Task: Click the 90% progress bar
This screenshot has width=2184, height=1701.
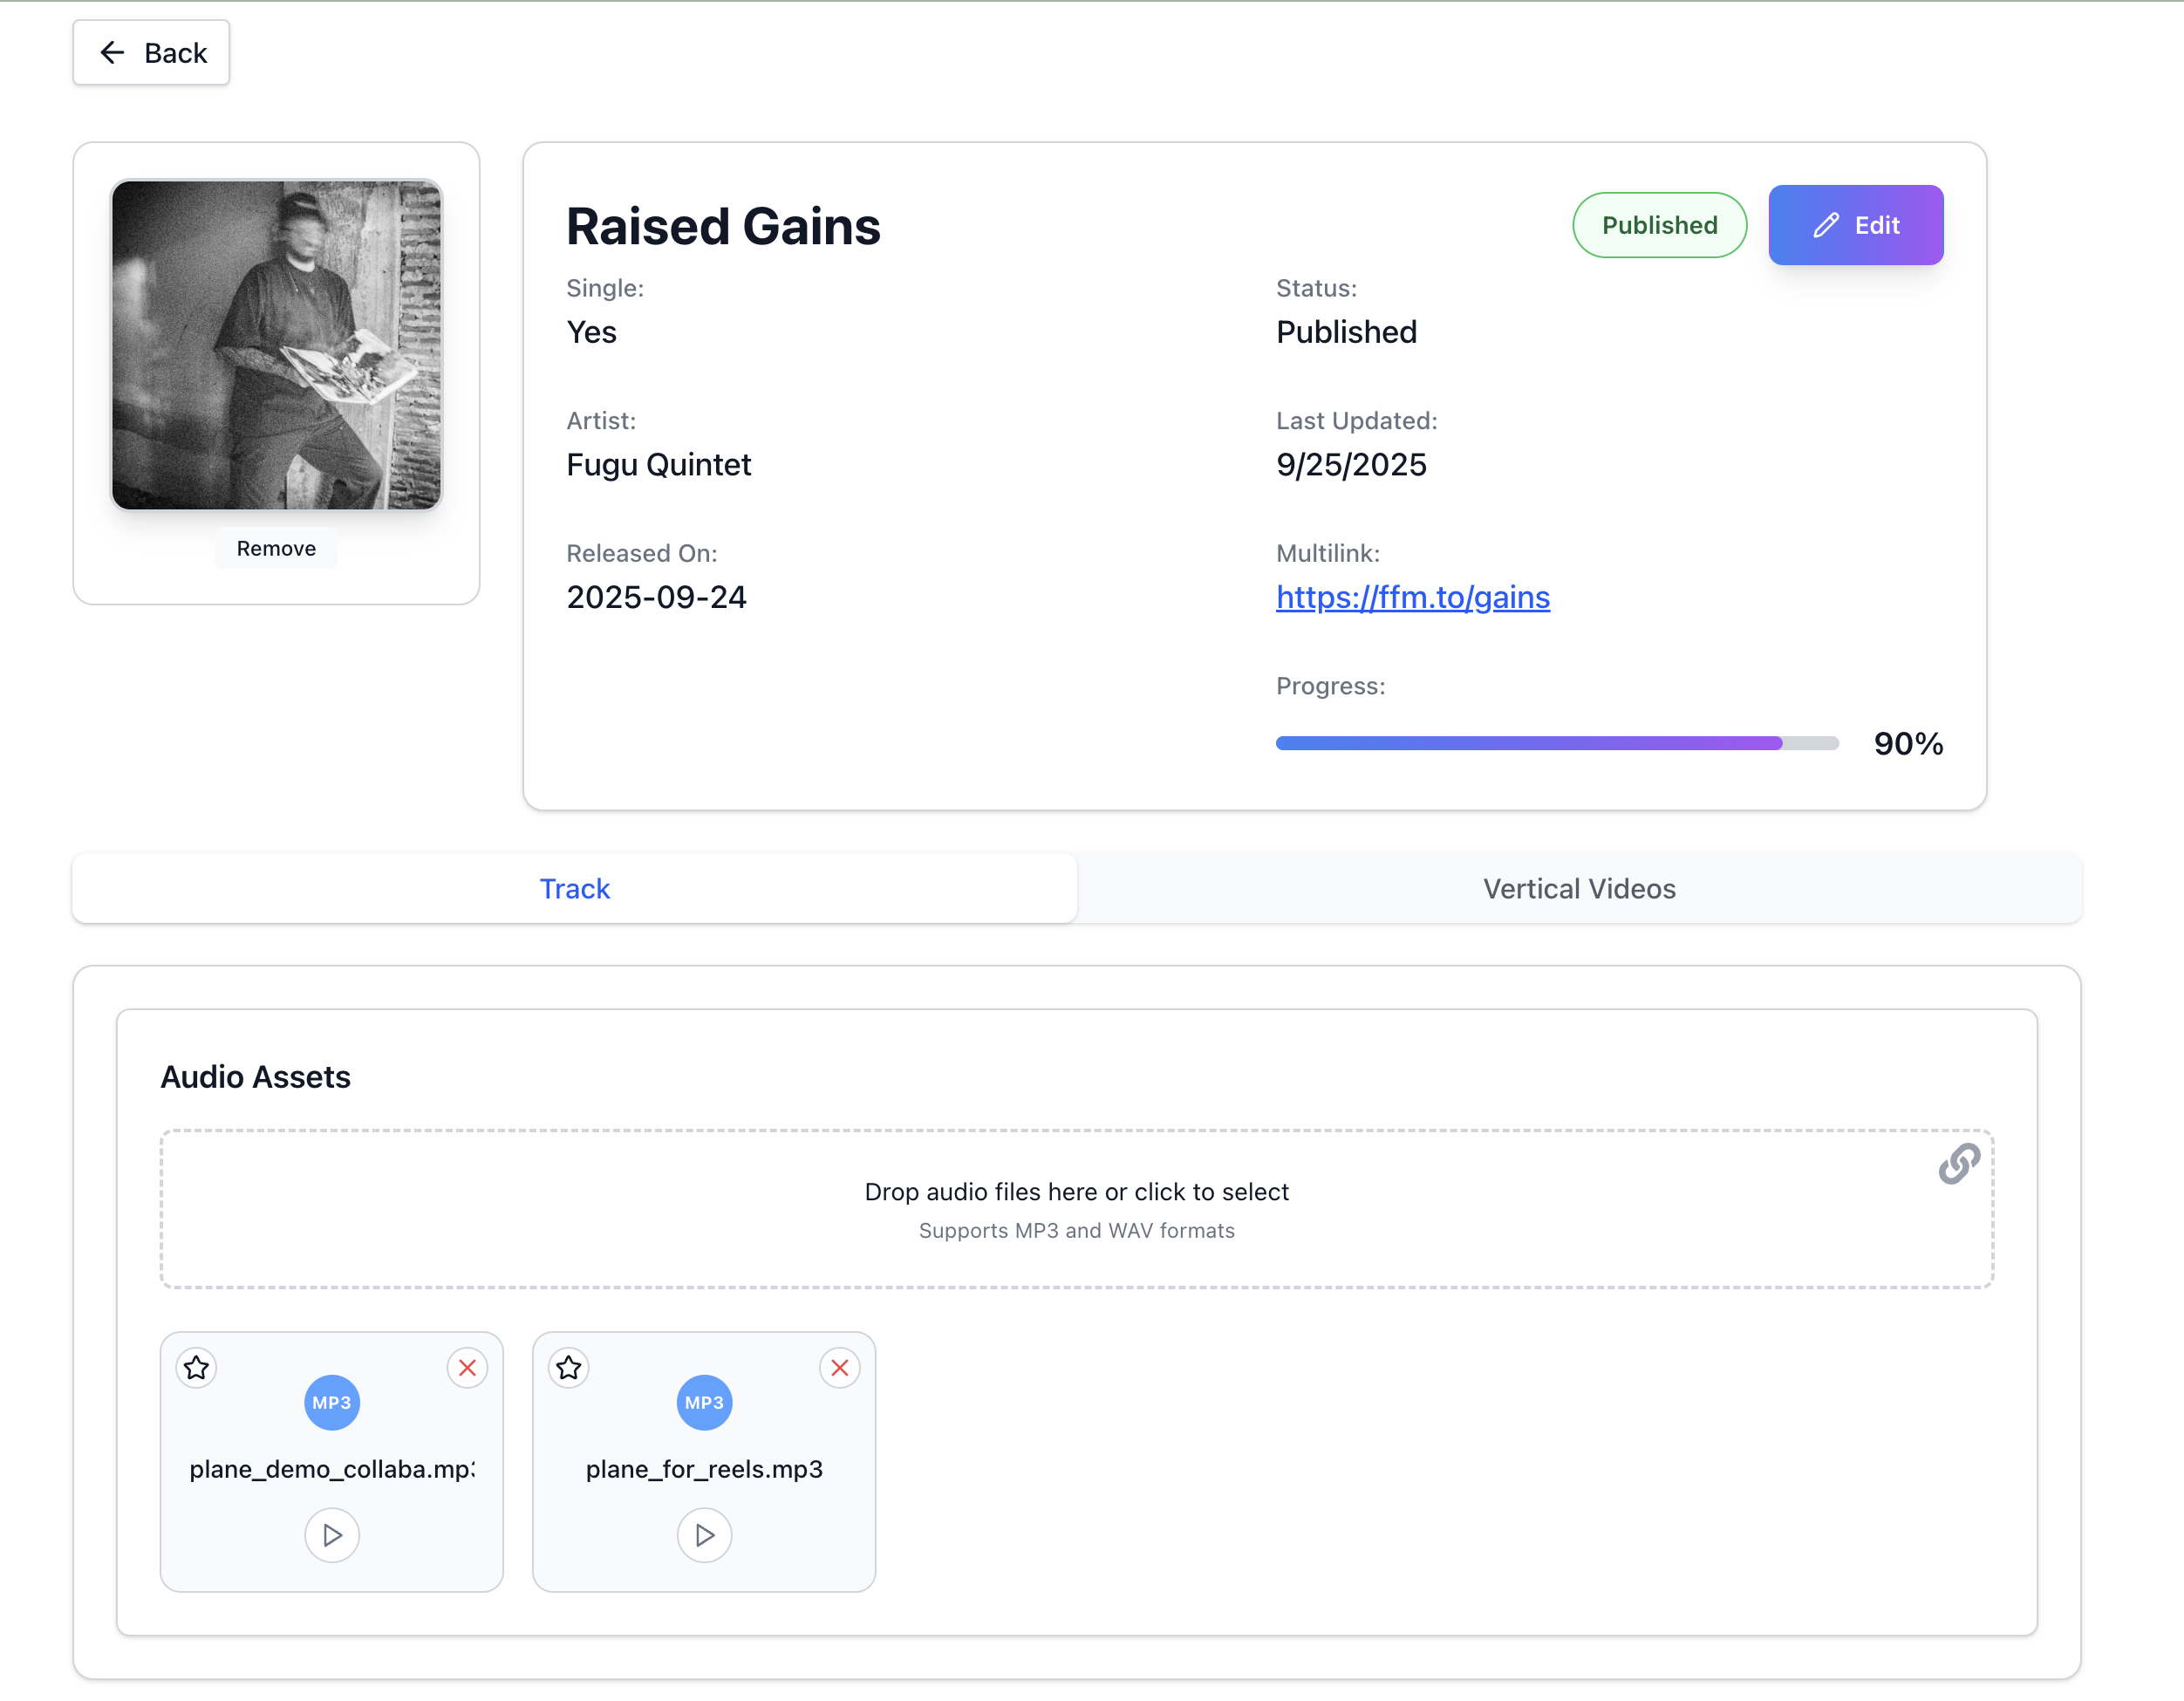Action: (1556, 743)
